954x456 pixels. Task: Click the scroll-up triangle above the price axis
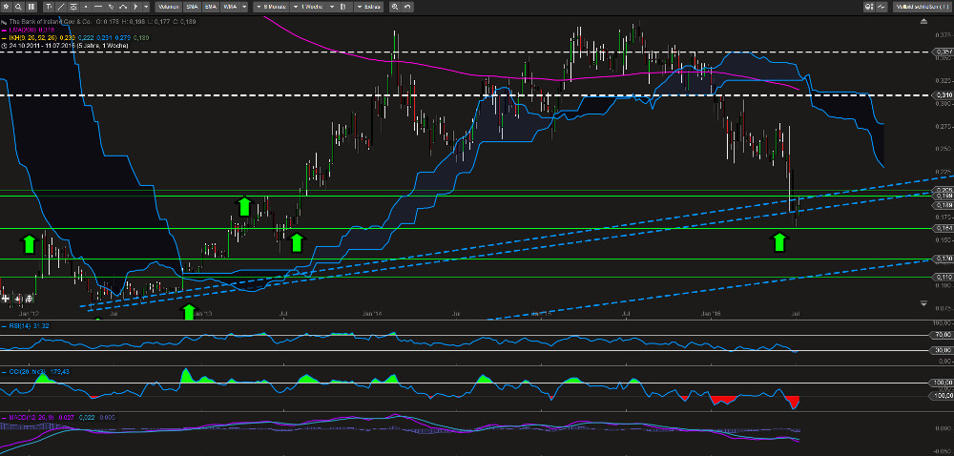click(x=924, y=22)
